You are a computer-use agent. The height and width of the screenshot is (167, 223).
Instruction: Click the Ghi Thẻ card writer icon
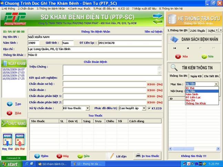point(20,139)
